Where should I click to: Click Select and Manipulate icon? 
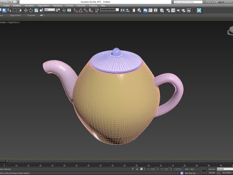coord(64,10)
